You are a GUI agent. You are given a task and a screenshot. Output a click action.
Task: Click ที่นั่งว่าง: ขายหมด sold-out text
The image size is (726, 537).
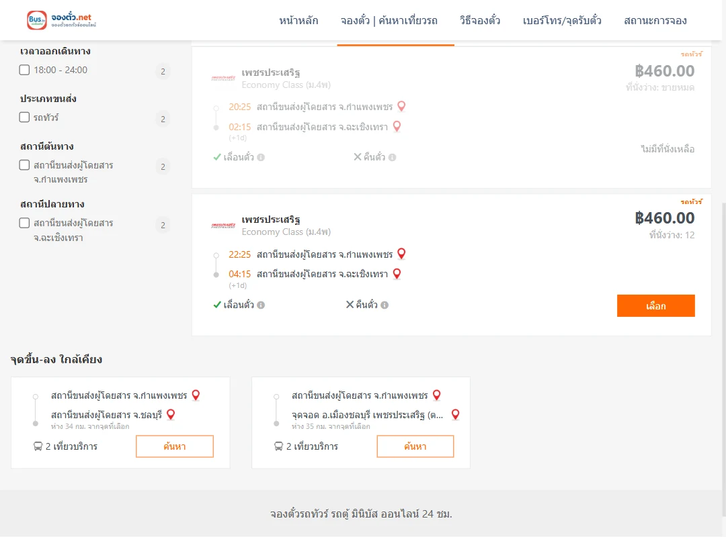click(660, 87)
